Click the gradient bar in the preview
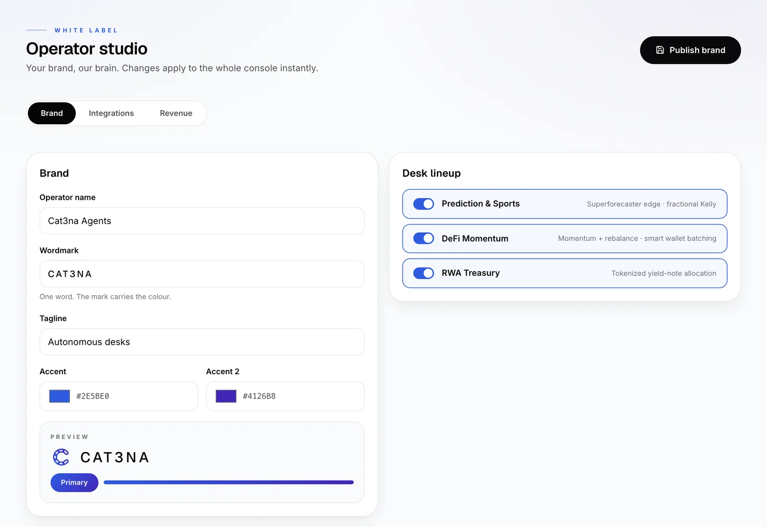Screen dimensions: 767x527 [229, 482]
